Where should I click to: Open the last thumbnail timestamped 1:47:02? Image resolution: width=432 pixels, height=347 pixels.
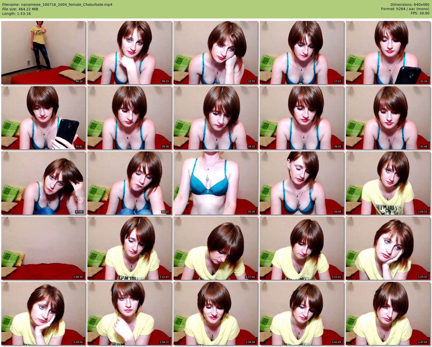pyautogui.click(x=388, y=313)
